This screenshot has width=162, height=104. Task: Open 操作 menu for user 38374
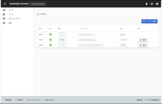pyautogui.click(x=143, y=40)
